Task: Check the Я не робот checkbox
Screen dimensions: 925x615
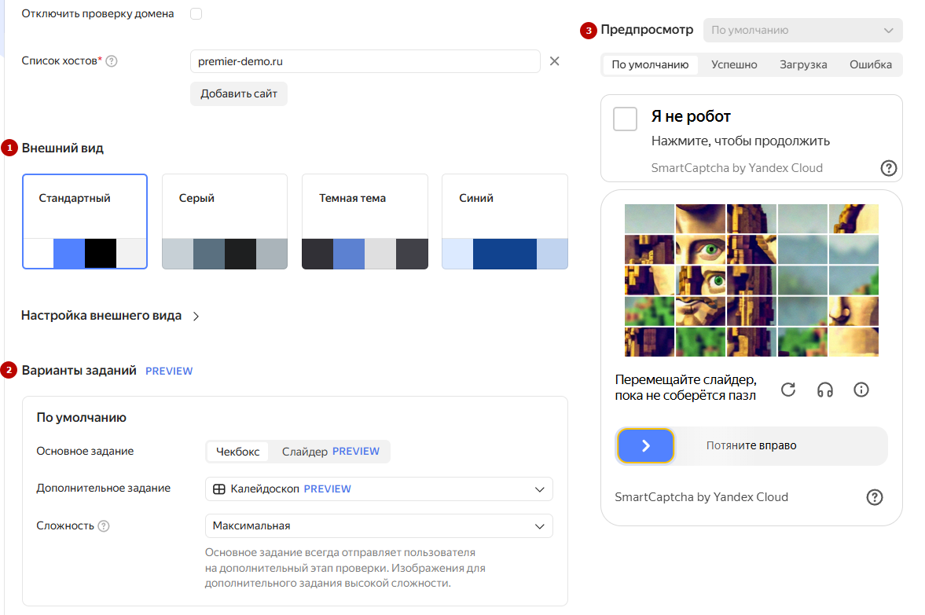Action: [x=625, y=119]
